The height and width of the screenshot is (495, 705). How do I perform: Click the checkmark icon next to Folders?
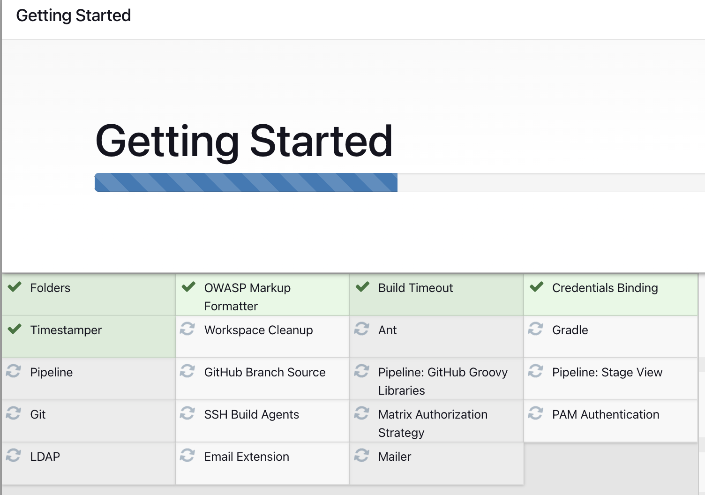(15, 287)
